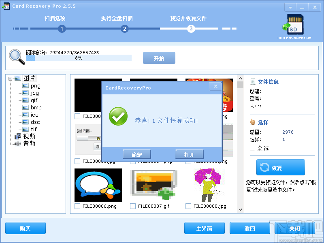Click the file list scrollbar thumb
Image resolution: width=324 pixels, height=243 pixels.
click(x=240, y=85)
